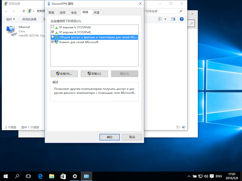
Task: Open help with the question mark icon
Action: click(x=182, y=19)
